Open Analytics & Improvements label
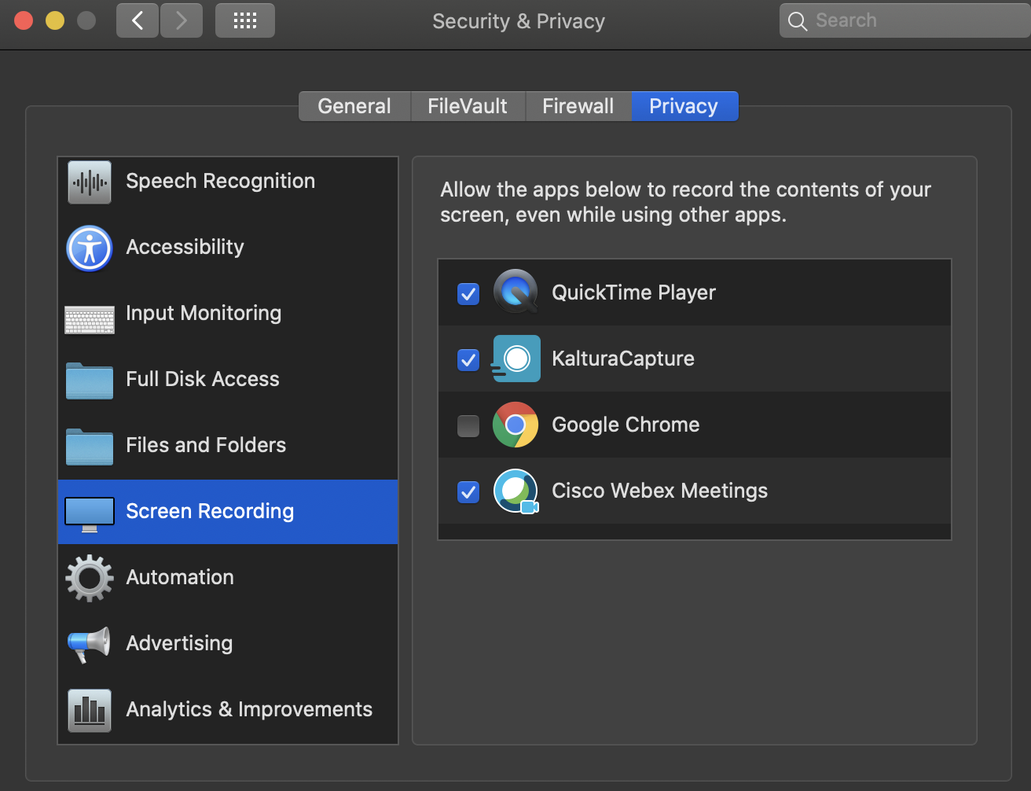1031x791 pixels. (249, 709)
